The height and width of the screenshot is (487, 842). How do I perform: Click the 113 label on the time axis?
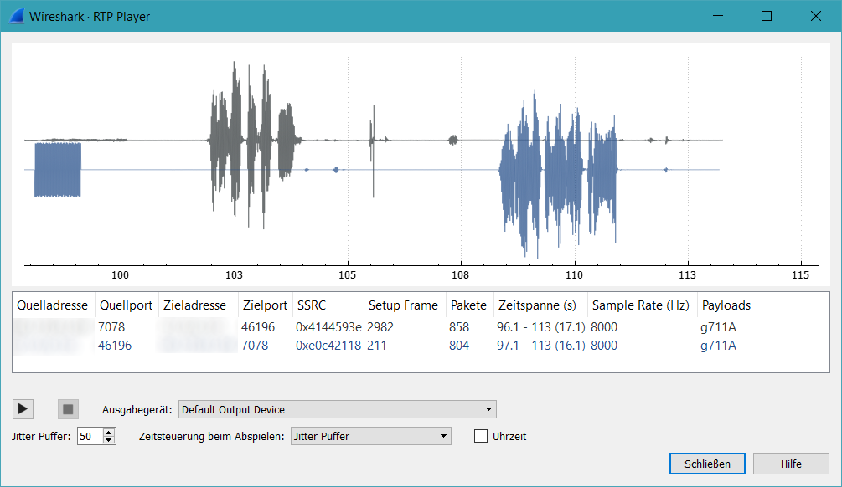(x=687, y=275)
